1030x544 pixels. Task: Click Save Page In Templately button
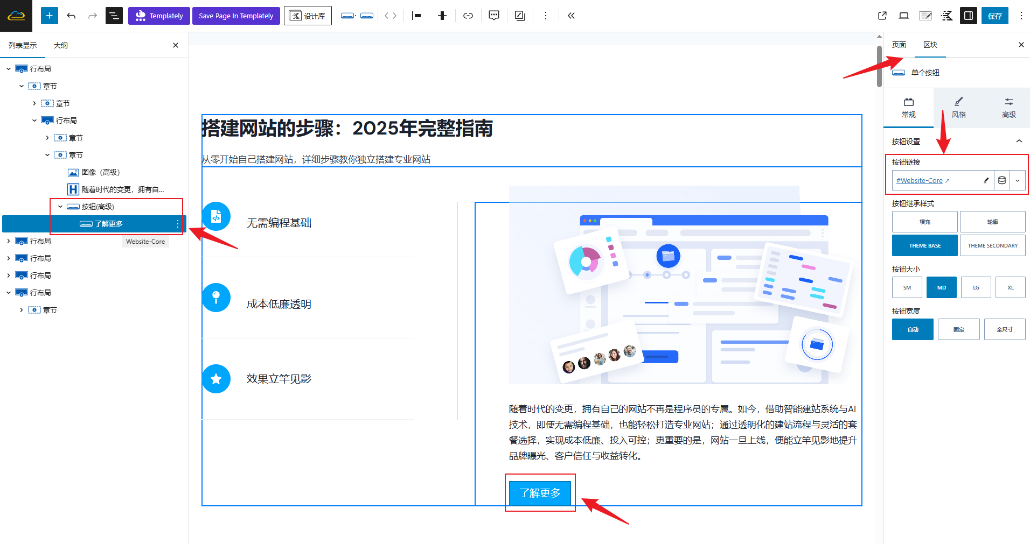(236, 16)
